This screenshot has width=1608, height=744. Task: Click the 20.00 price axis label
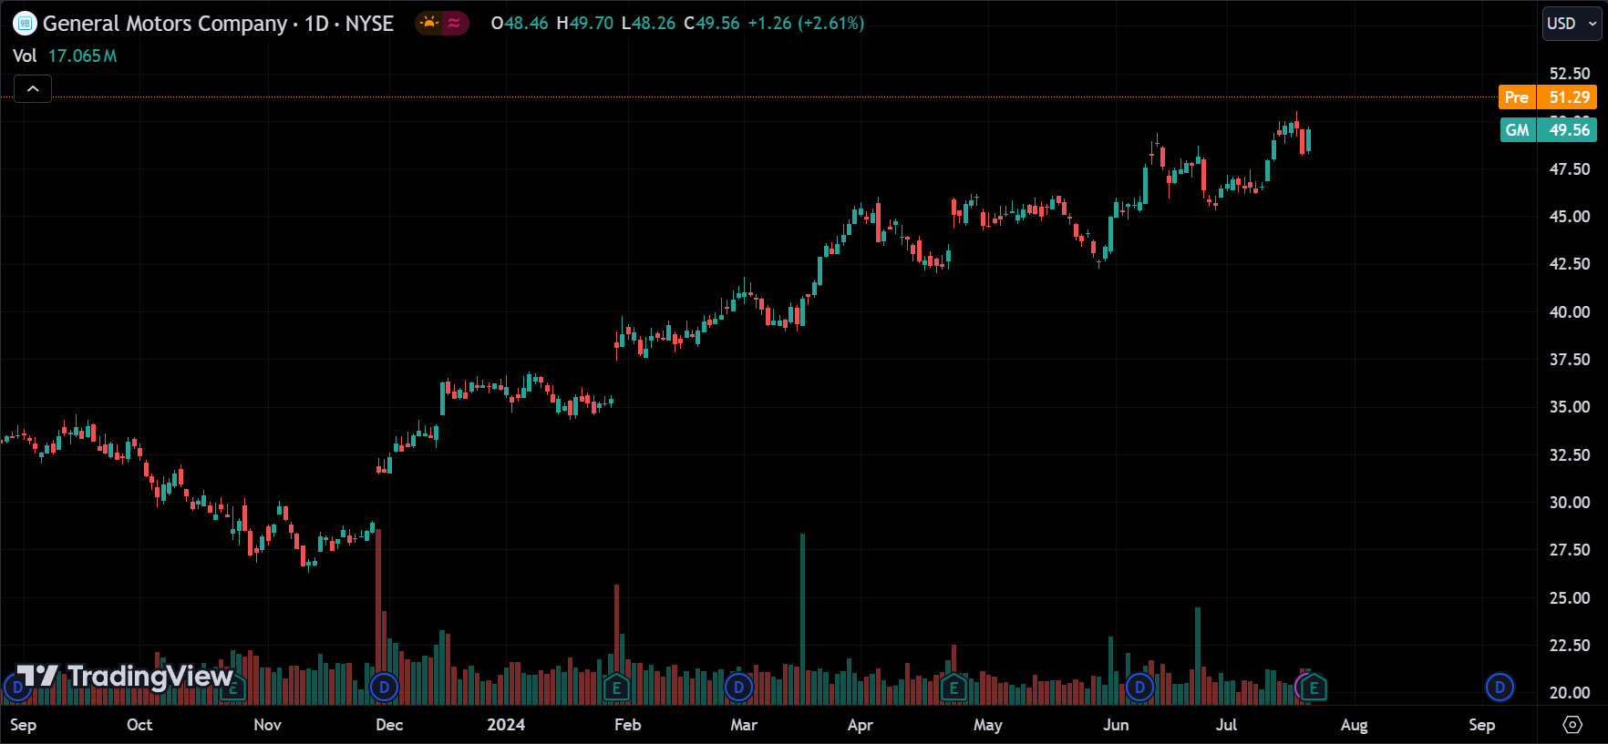1570,693
